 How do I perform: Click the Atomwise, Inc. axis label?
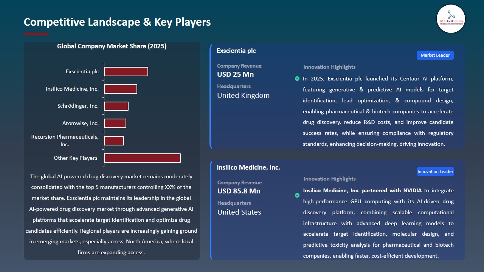tap(81, 123)
